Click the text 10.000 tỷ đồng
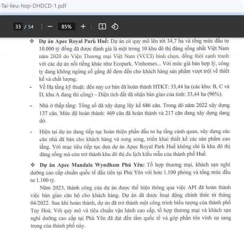Image resolution: width=244 pixels, height=244 pixels. (x=55, y=49)
